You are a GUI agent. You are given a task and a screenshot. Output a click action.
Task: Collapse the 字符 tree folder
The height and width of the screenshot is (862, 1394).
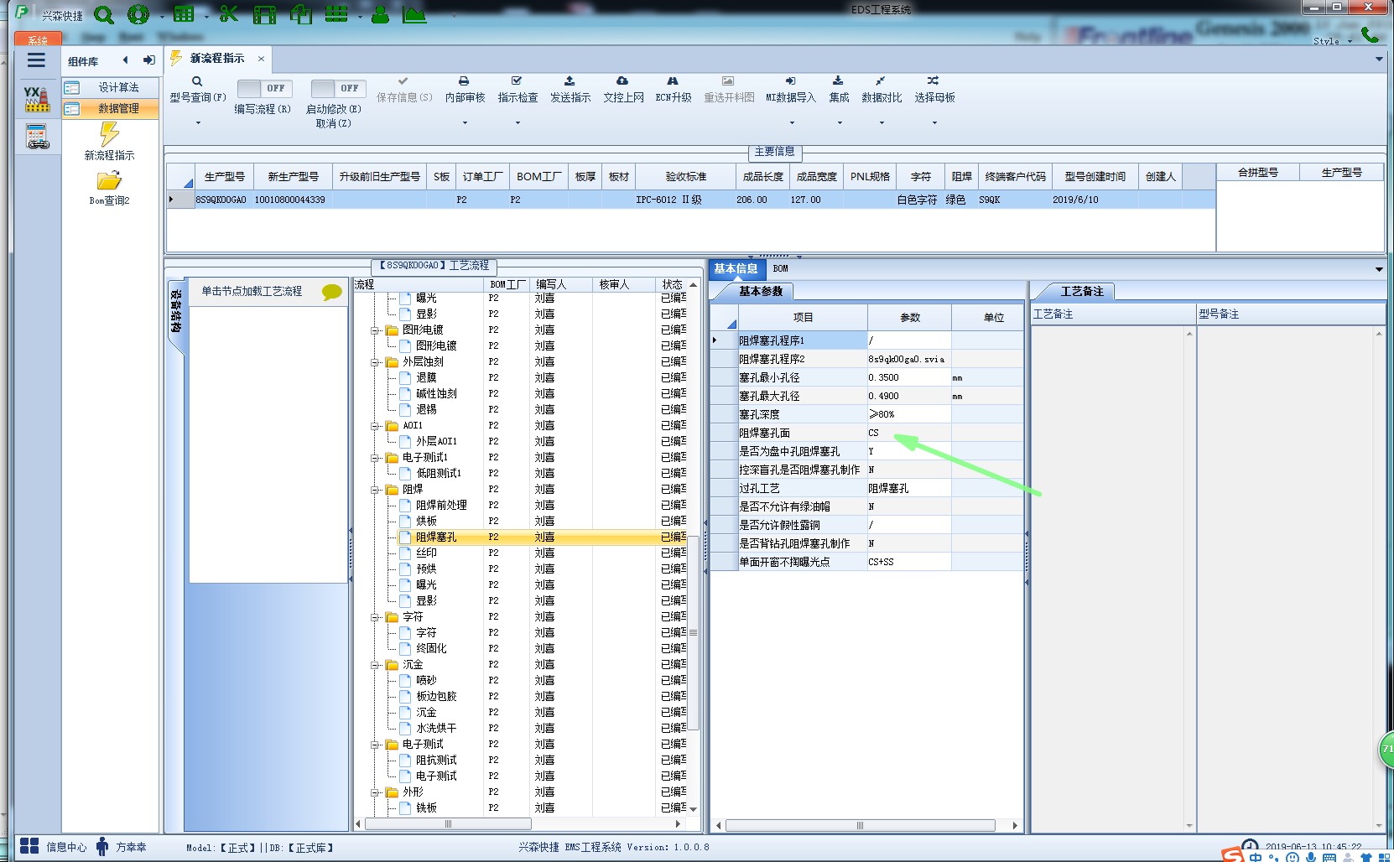376,617
